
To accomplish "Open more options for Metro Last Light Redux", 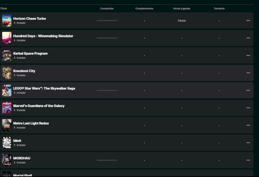I will tap(248, 125).
